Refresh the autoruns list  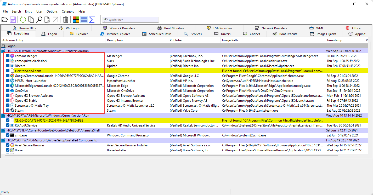(23, 20)
